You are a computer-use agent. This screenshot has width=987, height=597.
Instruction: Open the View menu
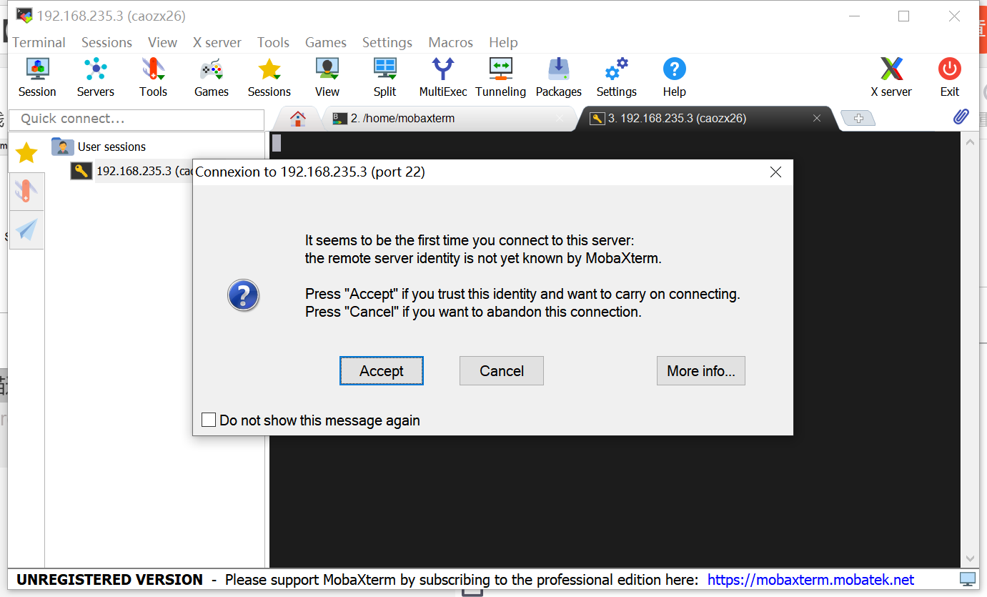pos(162,42)
